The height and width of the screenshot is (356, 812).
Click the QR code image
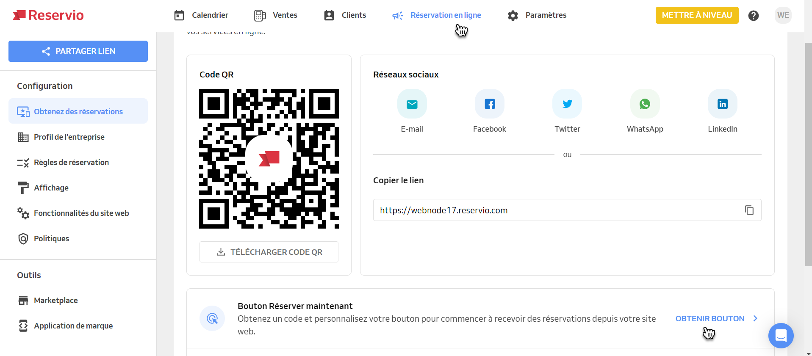tap(269, 159)
